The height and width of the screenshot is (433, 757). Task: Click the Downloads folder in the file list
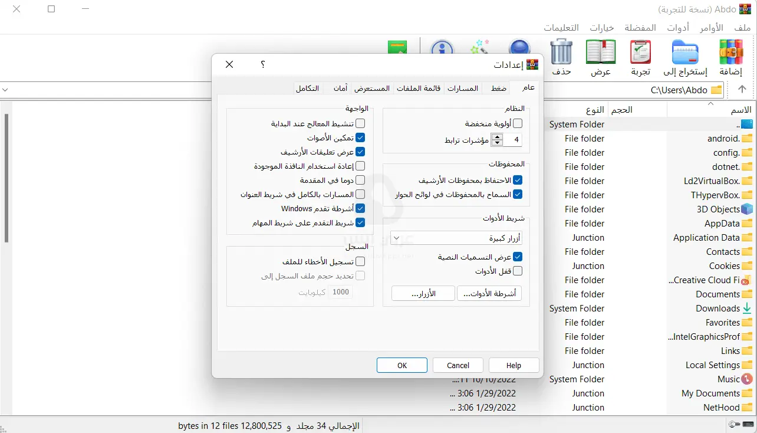click(719, 308)
